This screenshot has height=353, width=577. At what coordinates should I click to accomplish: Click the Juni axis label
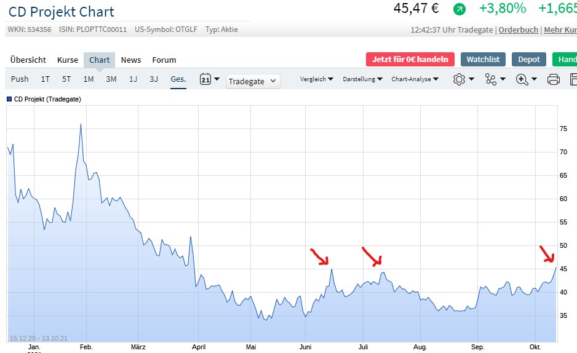306,347
